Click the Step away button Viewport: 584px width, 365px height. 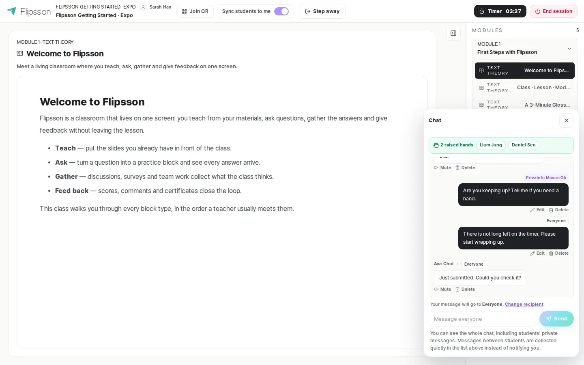[x=322, y=11]
